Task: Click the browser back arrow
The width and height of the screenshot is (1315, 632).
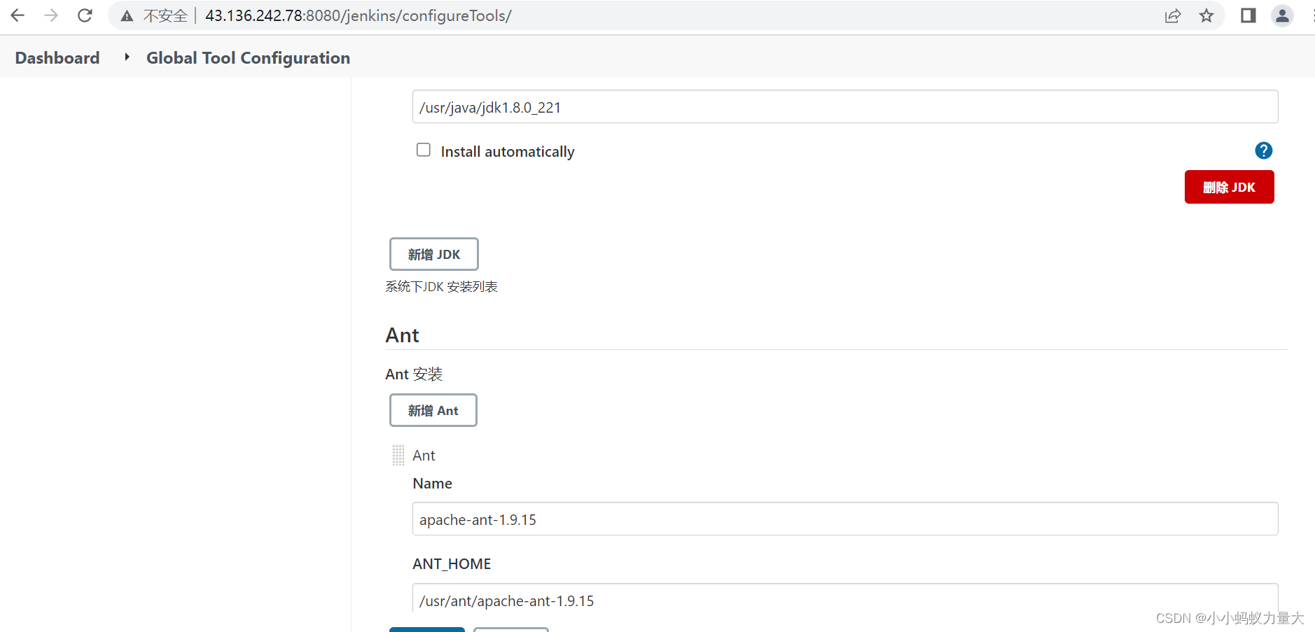Action: coord(17,15)
